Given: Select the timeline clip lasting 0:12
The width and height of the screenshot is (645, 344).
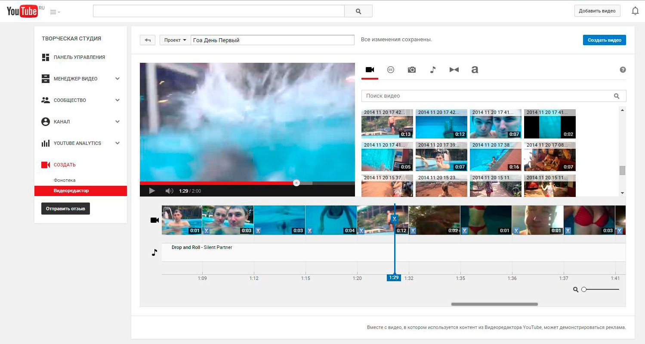Looking at the screenshot, I should point(383,220).
